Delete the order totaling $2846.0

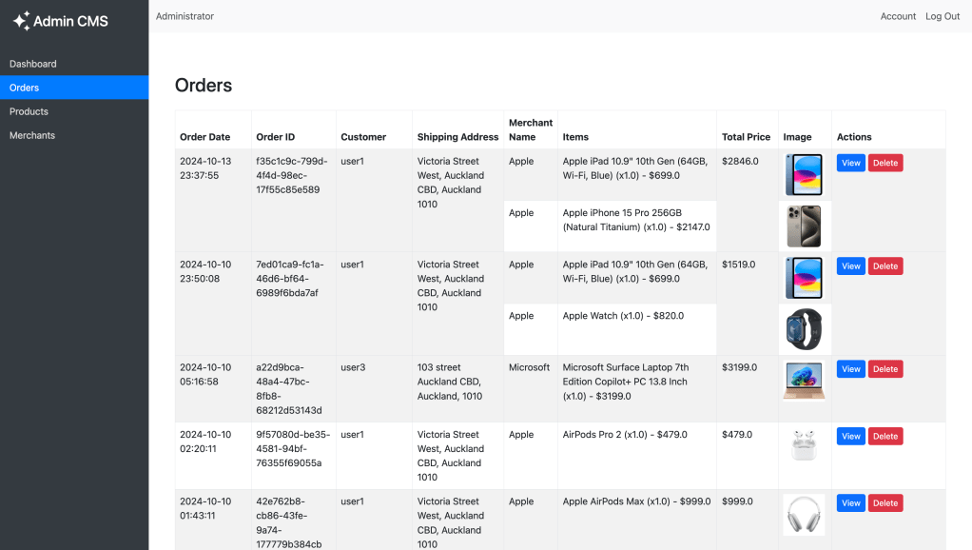click(x=885, y=163)
